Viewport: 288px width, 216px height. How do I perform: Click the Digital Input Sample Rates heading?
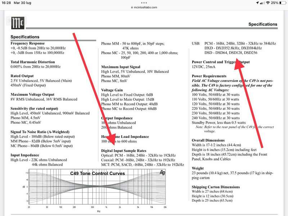click(x=123, y=150)
